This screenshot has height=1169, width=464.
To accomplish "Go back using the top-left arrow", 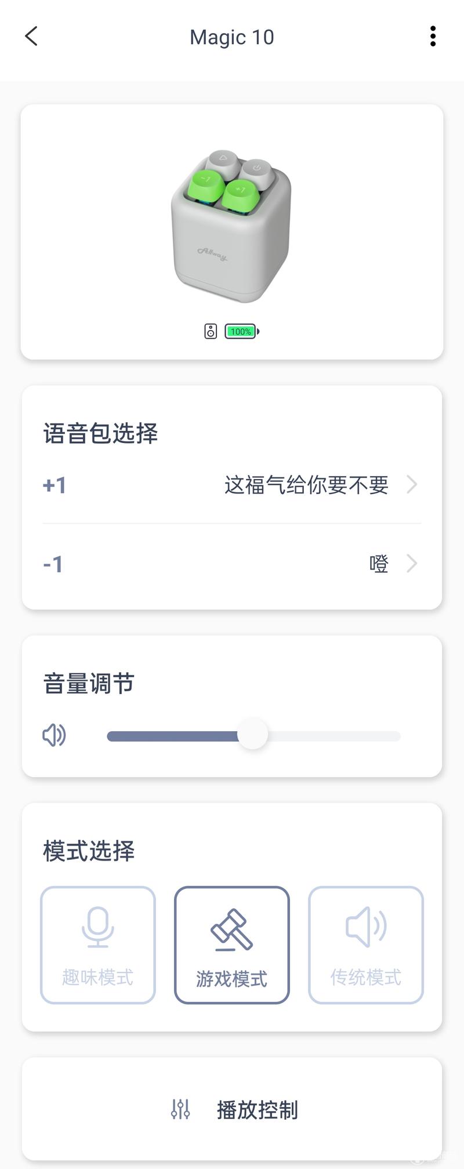I will 31,36.
